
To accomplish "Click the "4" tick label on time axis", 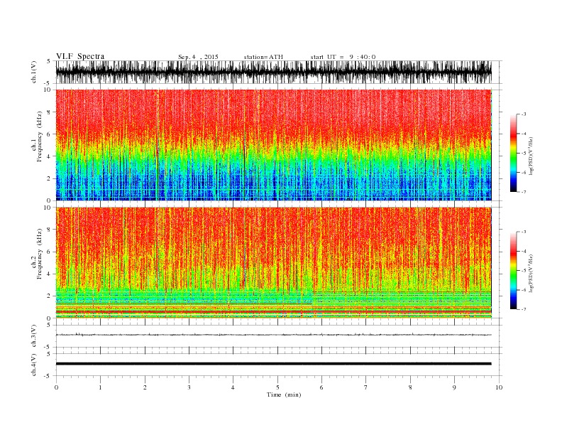I will coord(233,387).
